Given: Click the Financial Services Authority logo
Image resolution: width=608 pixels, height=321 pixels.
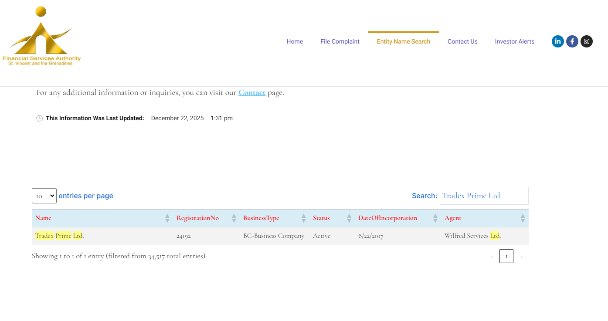Looking at the screenshot, I should [42, 36].
